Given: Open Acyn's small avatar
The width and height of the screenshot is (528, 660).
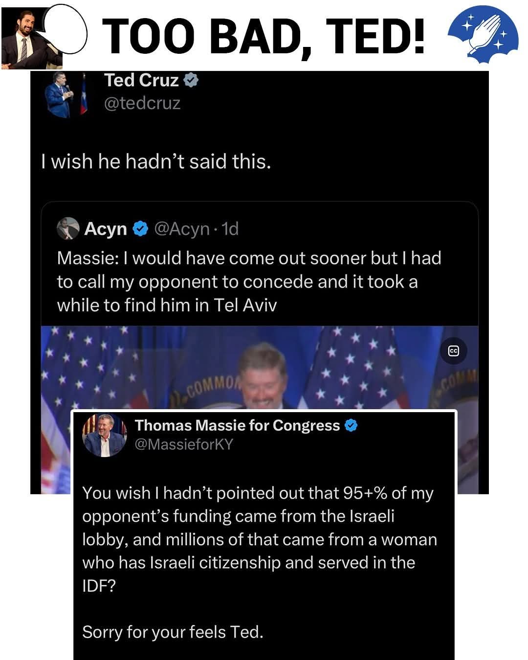Looking at the screenshot, I should [x=68, y=228].
